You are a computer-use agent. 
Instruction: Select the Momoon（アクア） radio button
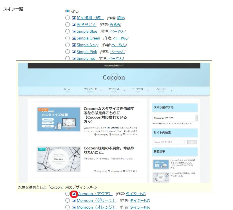(x=68, y=194)
